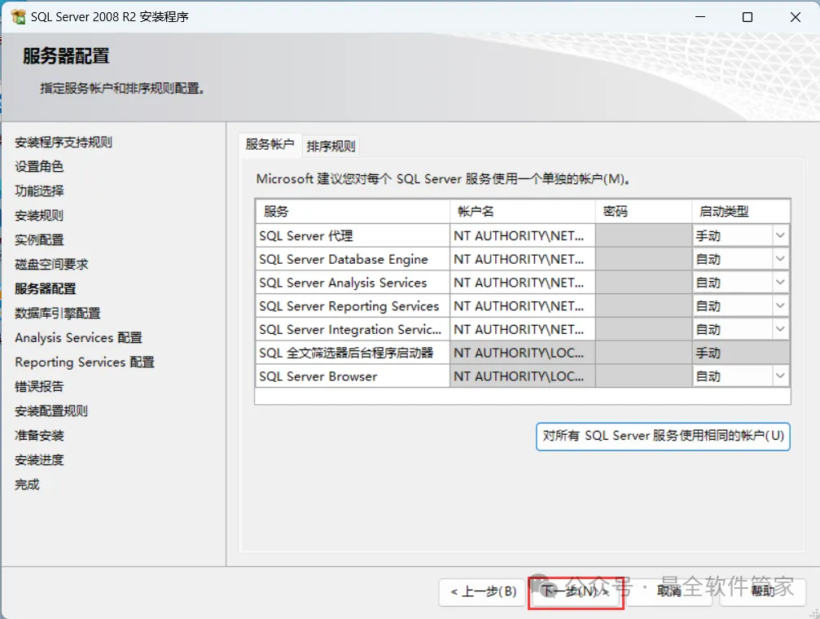Open startup type dropdown for SQL Server Browser
This screenshot has width=820, height=619.
pos(780,375)
